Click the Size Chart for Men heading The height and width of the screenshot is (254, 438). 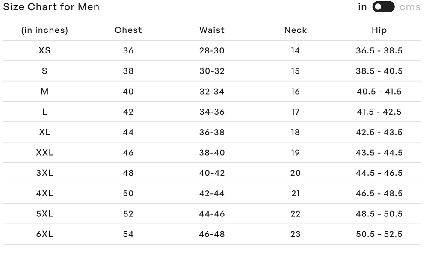coord(51,7)
